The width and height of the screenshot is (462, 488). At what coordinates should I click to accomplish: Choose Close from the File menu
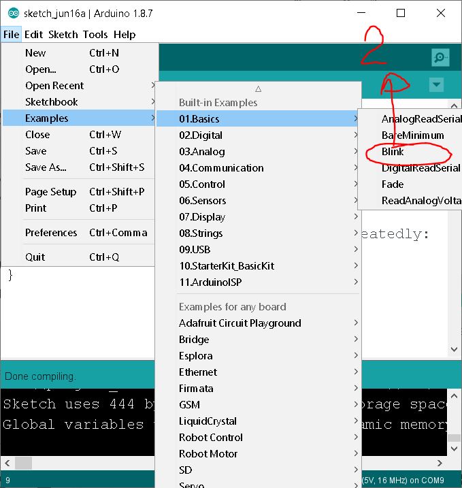[79, 135]
